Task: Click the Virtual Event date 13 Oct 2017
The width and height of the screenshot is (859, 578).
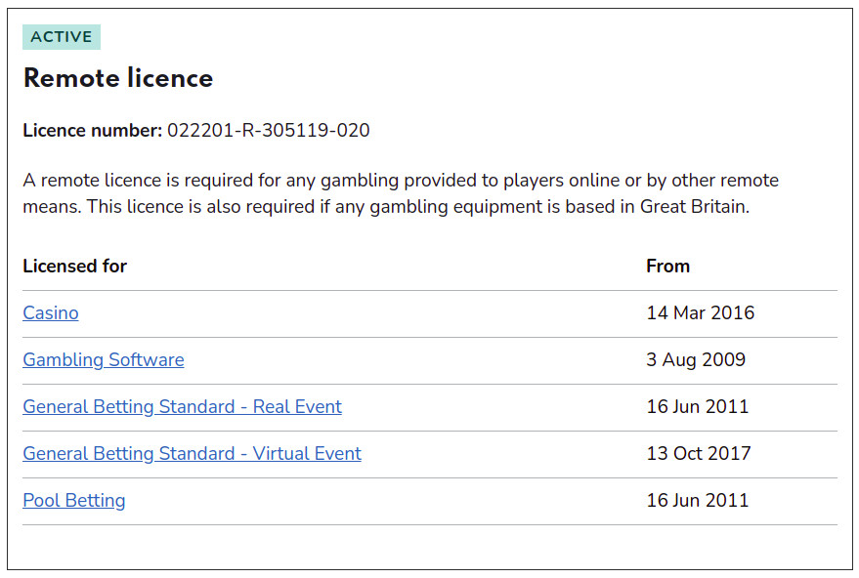Action: point(698,454)
